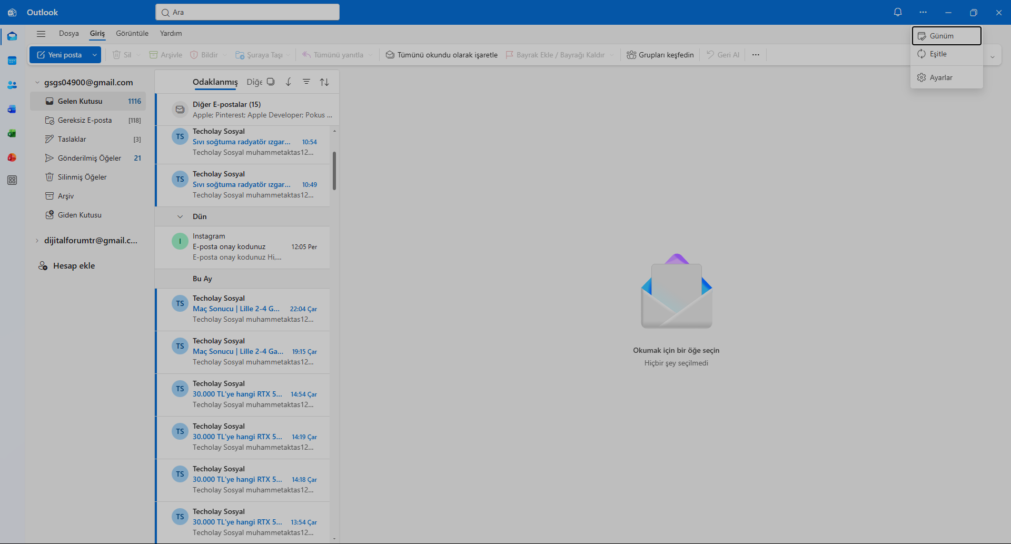Collapse the Dün message group

tap(180, 216)
